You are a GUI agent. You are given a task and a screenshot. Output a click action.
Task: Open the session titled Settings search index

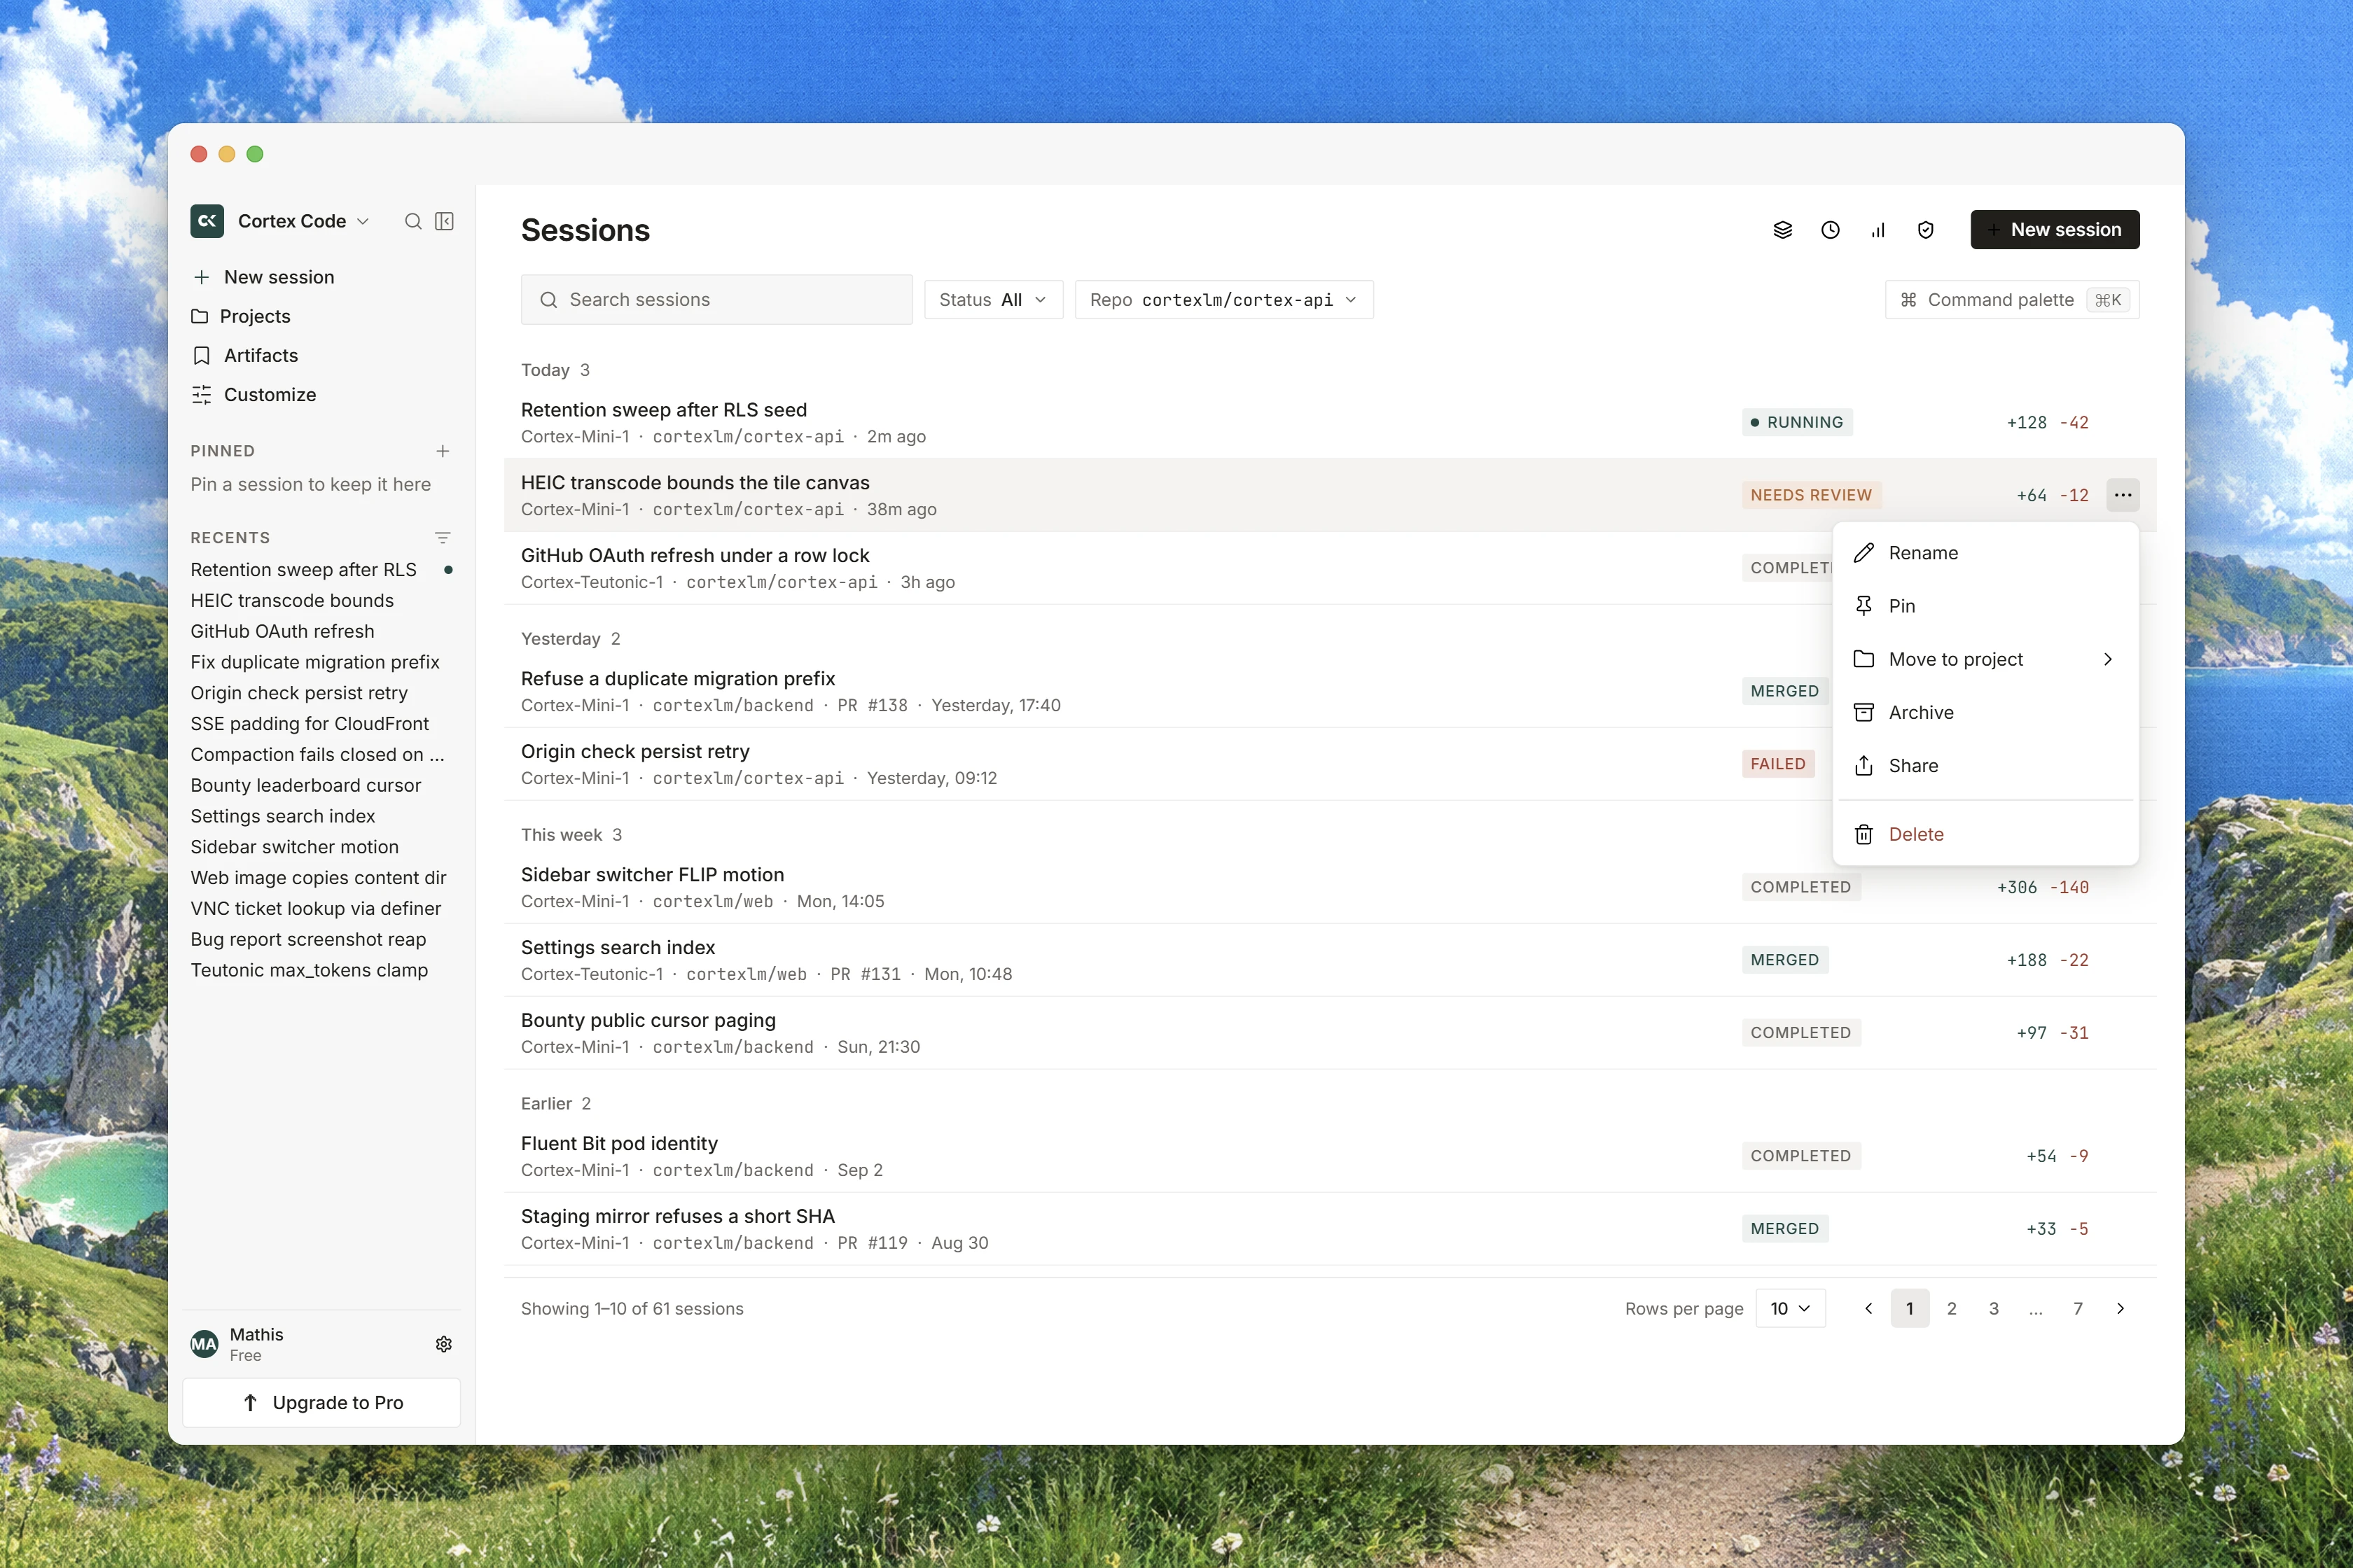pos(1331,960)
